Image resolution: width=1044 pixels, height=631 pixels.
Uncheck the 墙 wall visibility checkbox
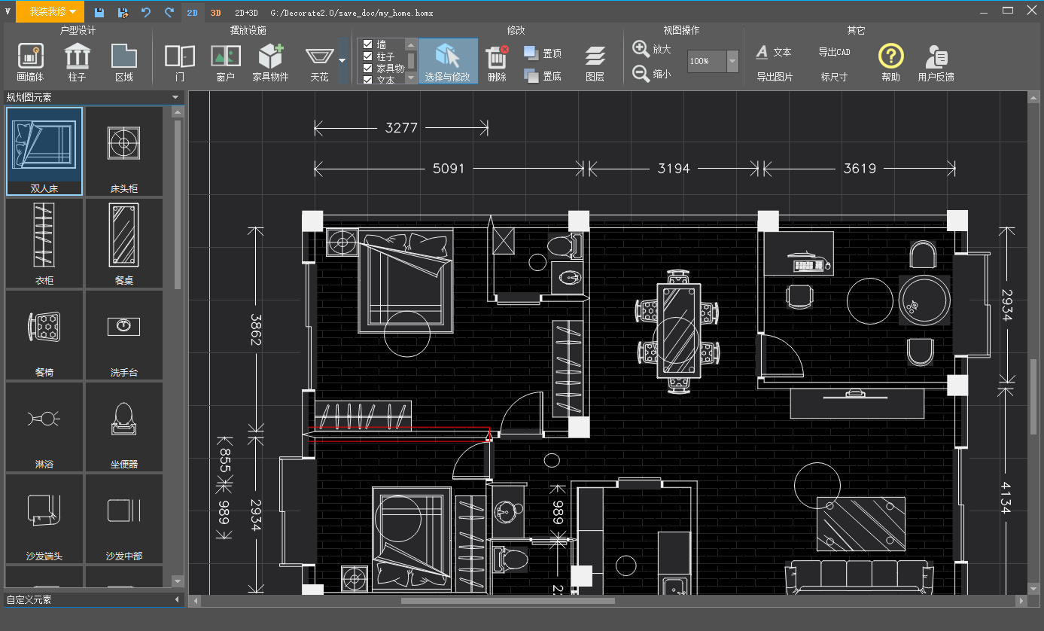(x=368, y=44)
